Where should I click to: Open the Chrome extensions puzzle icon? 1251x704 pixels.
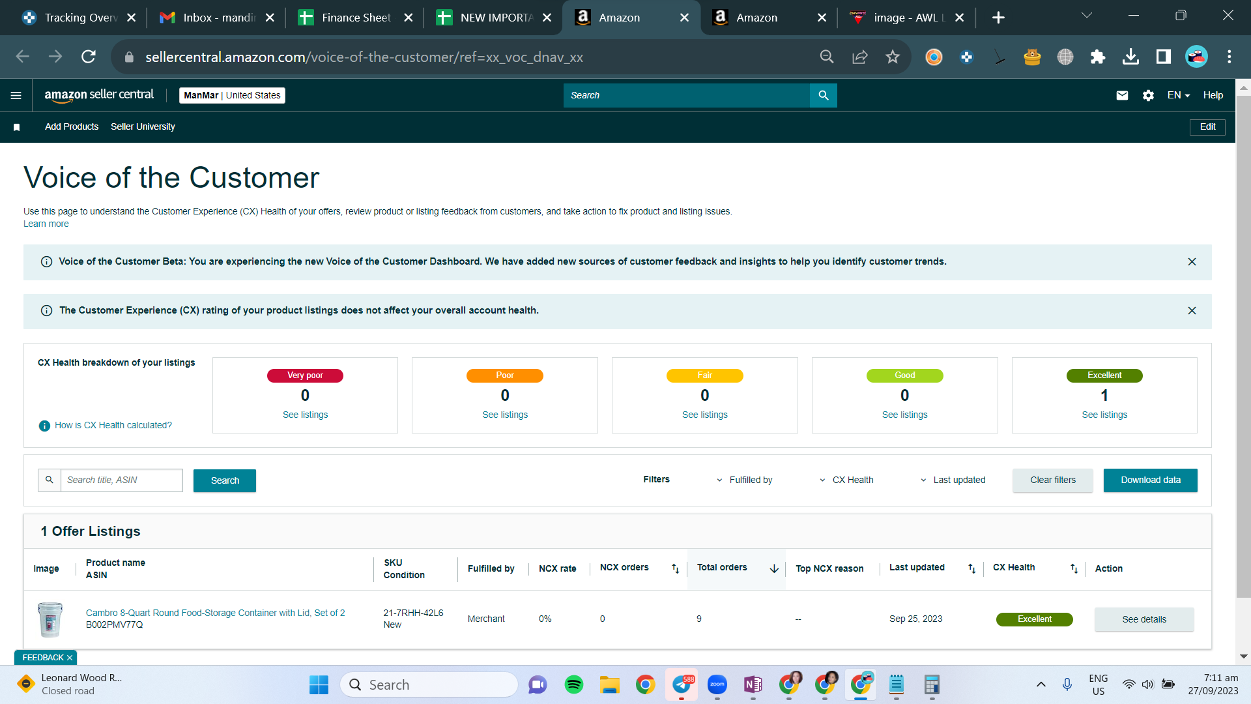pos(1098,57)
